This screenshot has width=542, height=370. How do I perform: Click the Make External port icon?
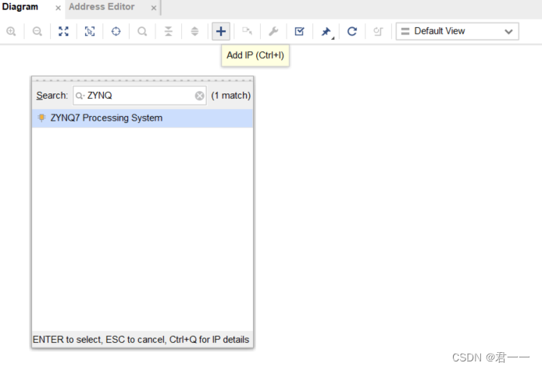tap(247, 31)
